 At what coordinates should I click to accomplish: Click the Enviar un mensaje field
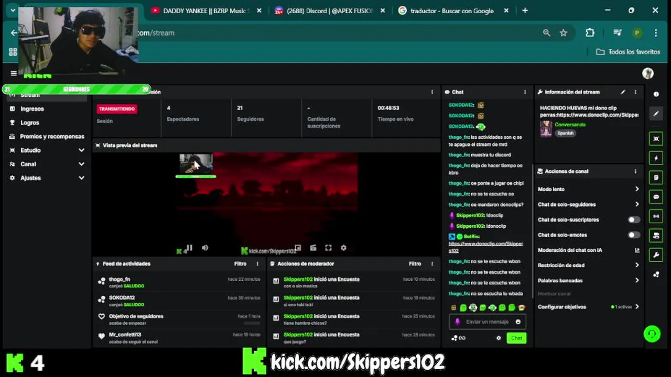pos(487,322)
